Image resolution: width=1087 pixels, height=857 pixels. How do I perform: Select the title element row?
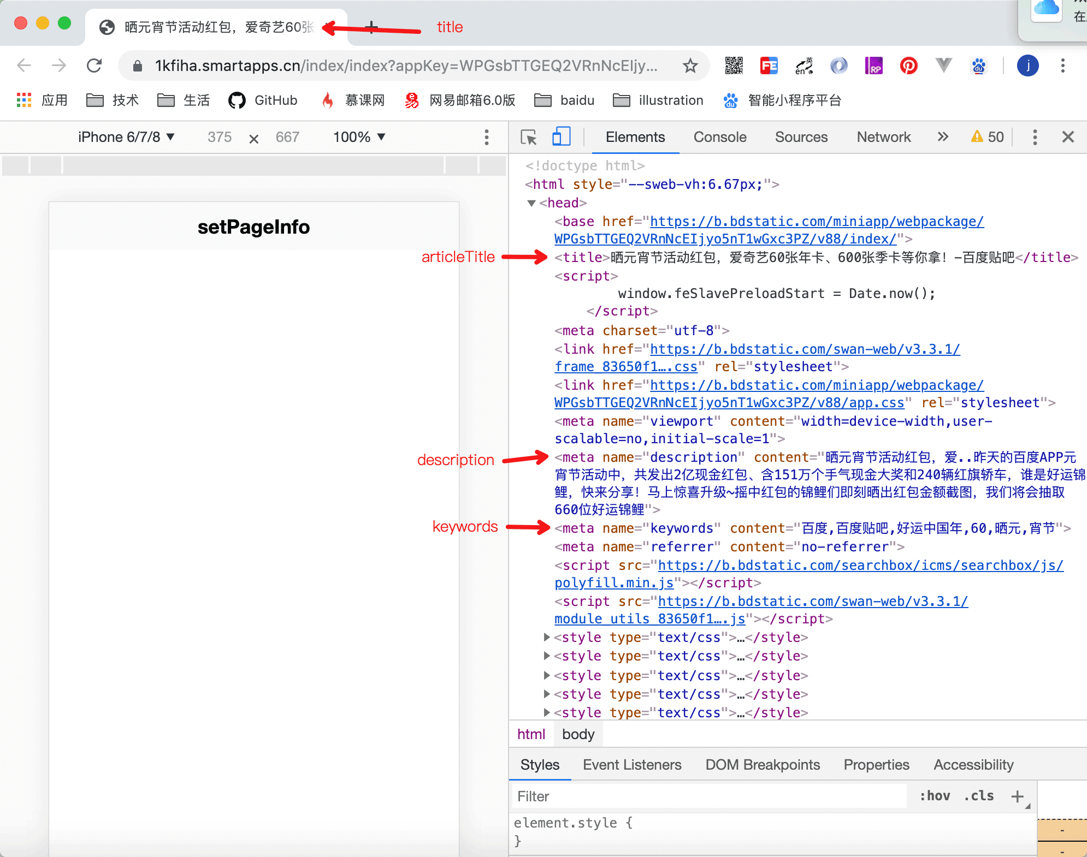(816, 257)
